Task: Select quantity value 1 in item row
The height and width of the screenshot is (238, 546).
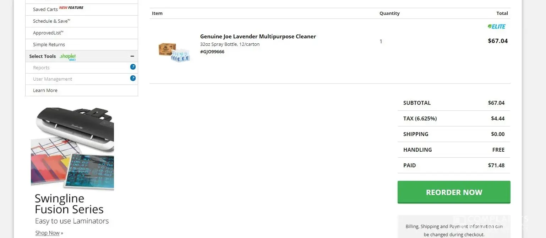Action: click(x=381, y=41)
